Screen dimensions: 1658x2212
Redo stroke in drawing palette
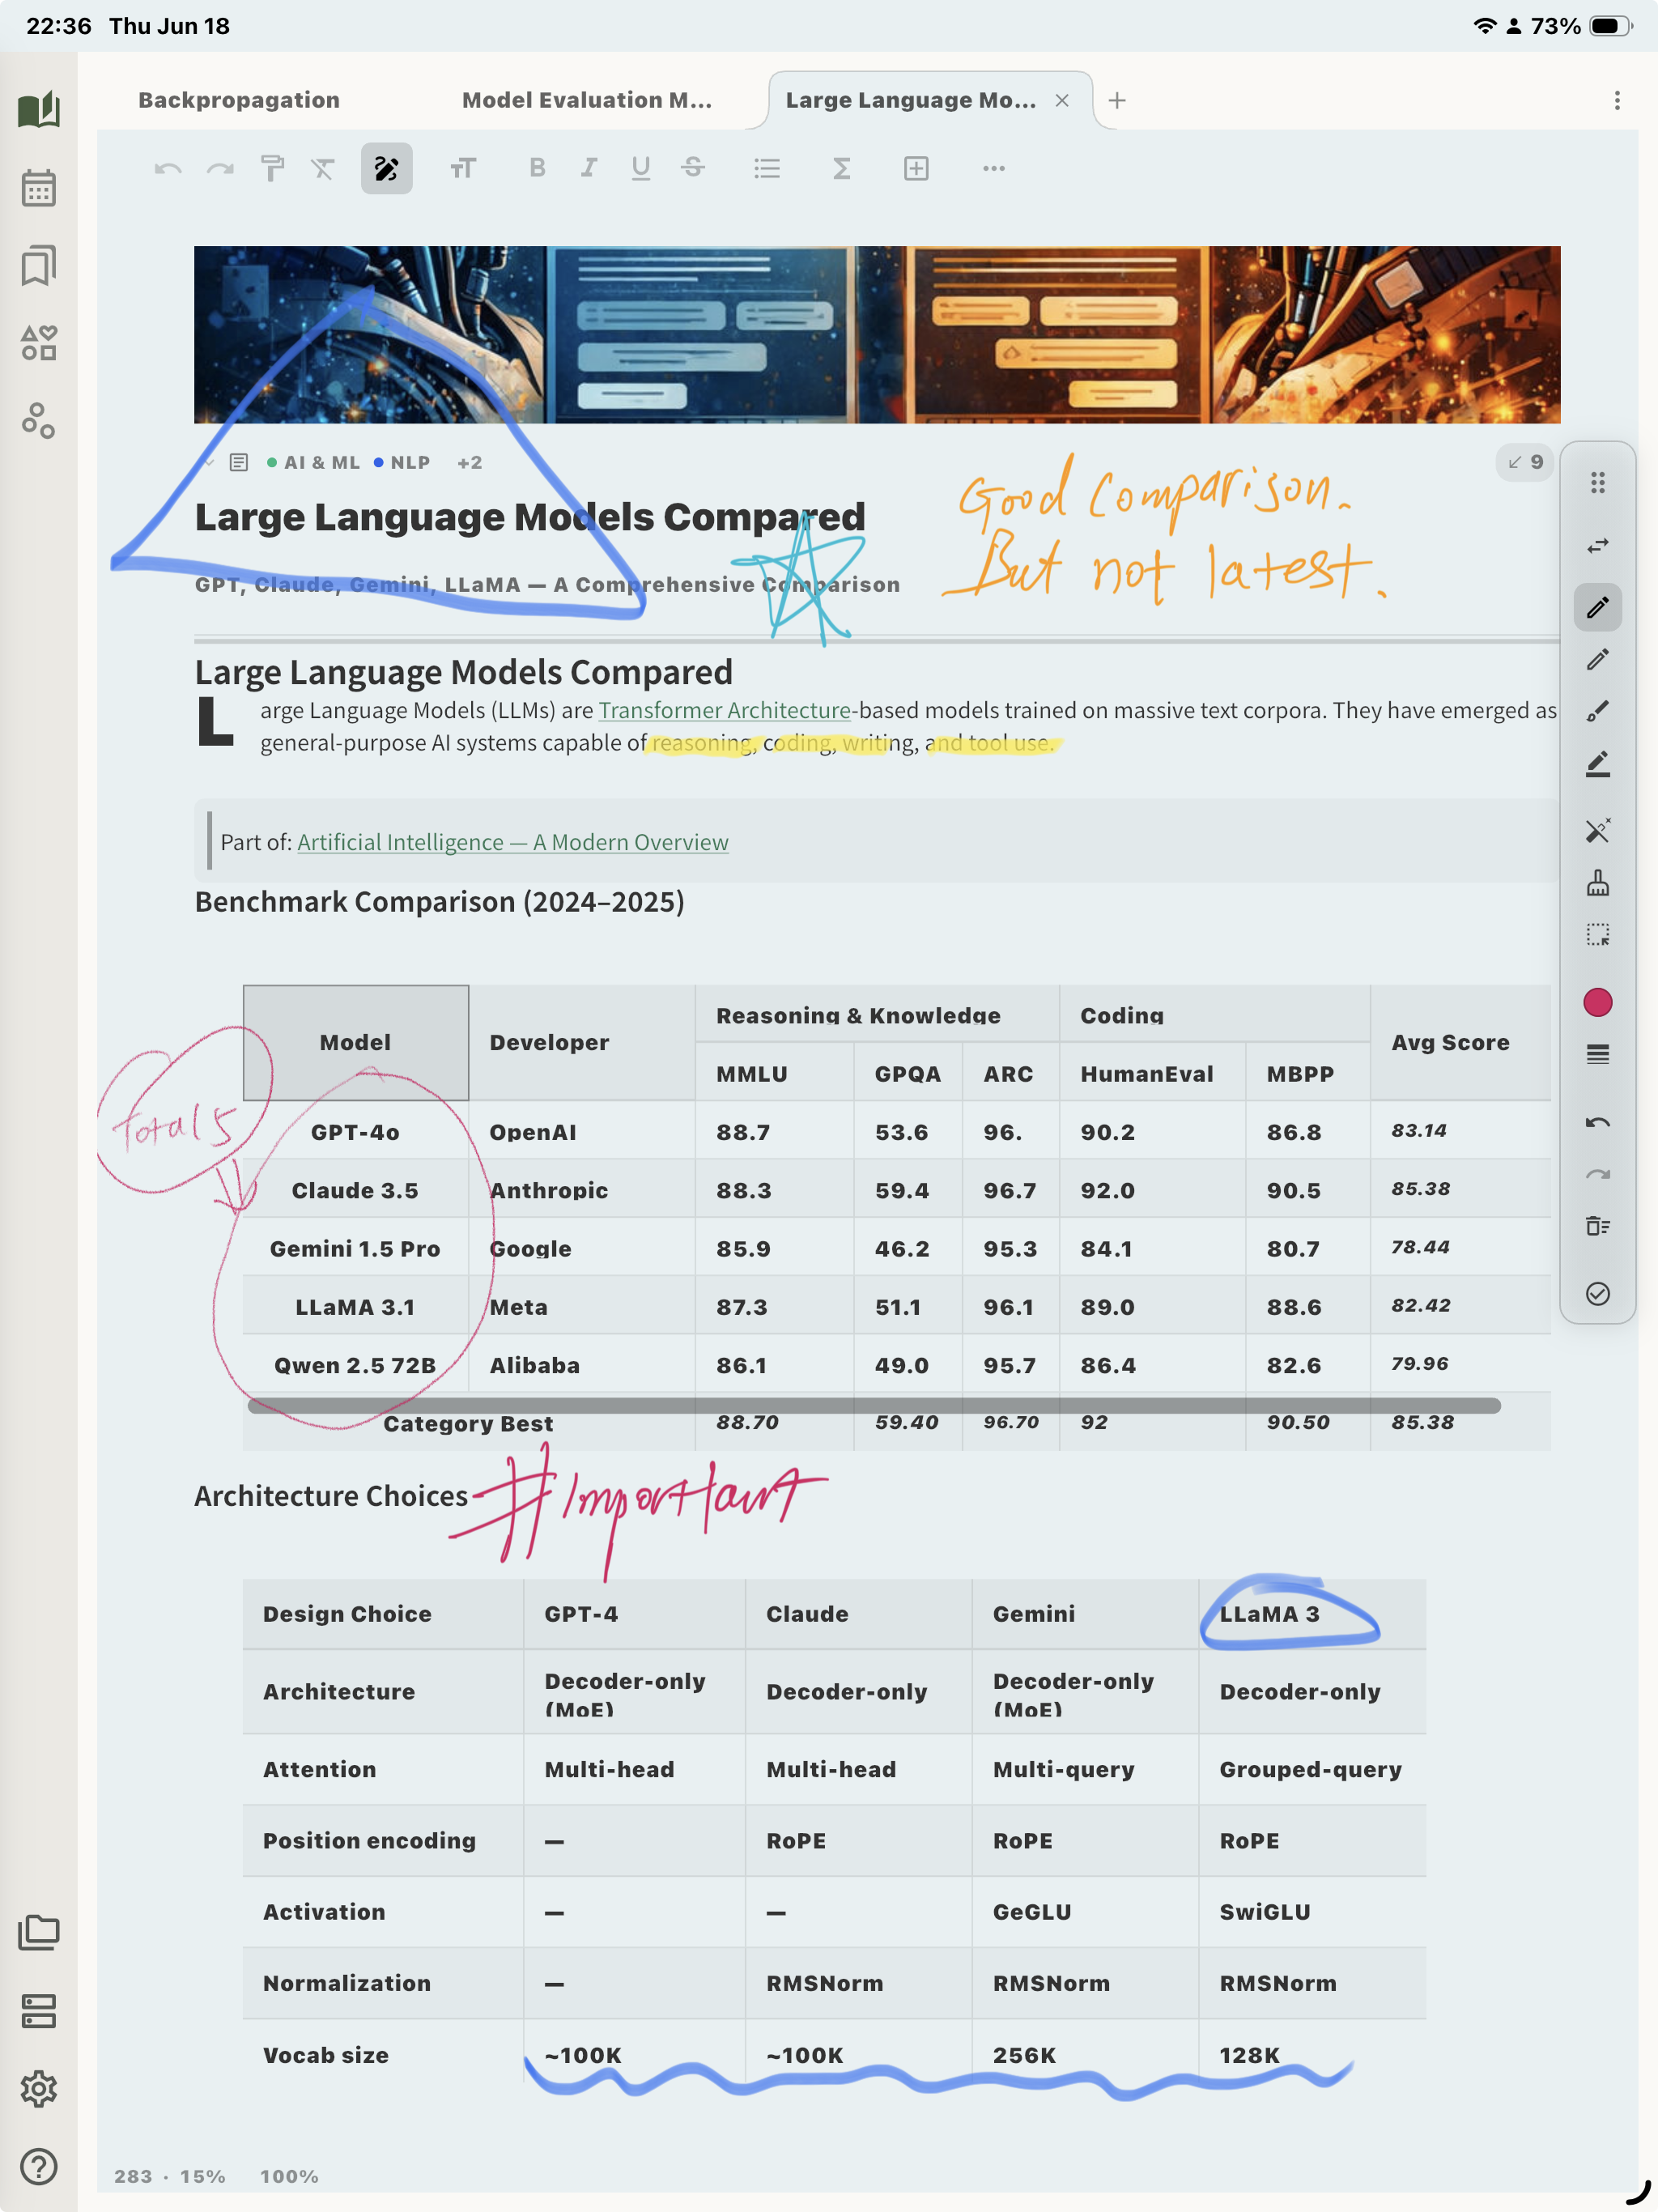[1597, 1174]
